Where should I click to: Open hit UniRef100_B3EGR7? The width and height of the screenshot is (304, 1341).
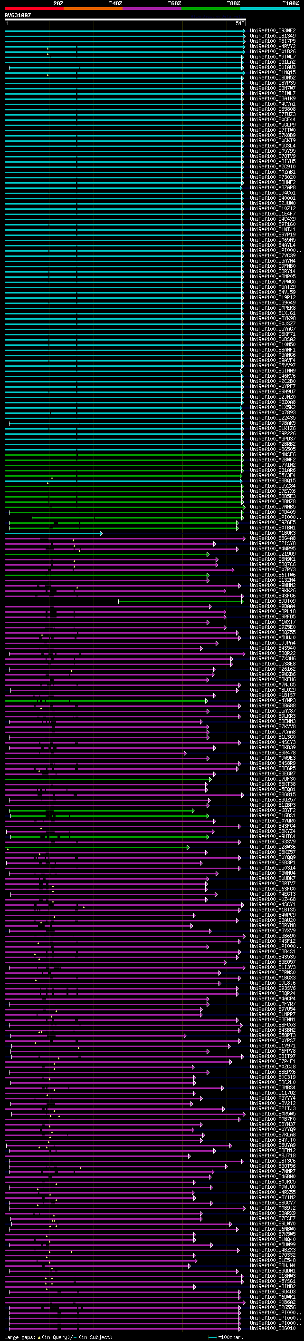coord(273,773)
